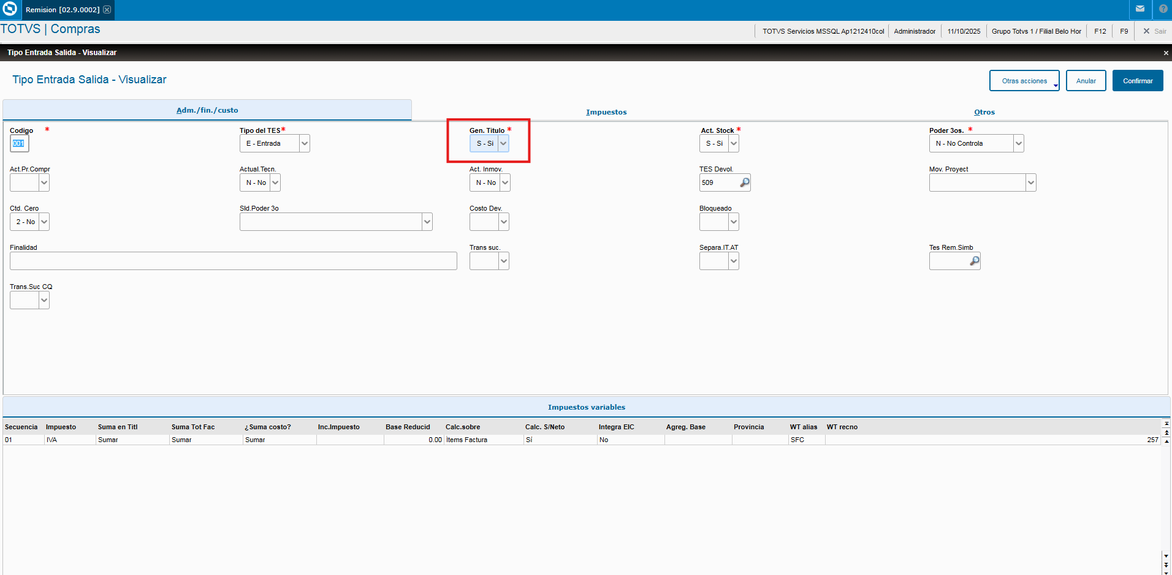Open the TES Devol. search magnifier

pyautogui.click(x=744, y=182)
